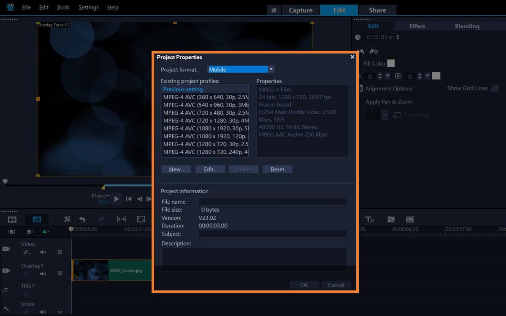Click the Track Manager icon above the tracks
The width and height of the screenshot is (506, 316).
coord(12,231)
